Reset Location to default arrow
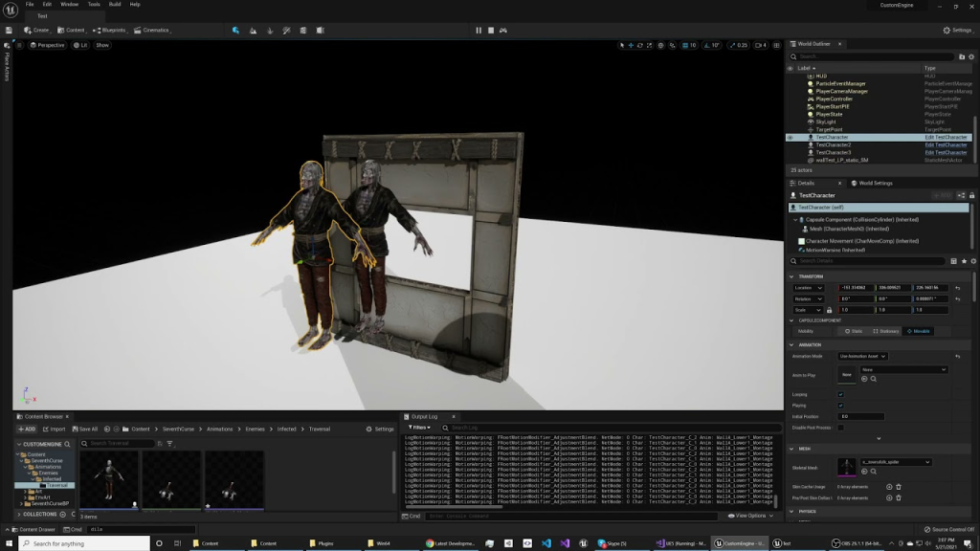The height and width of the screenshot is (551, 980). click(x=957, y=287)
